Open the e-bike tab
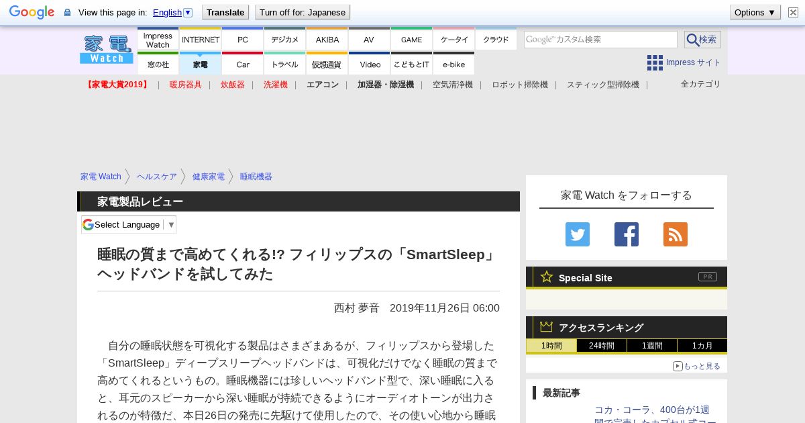The image size is (805, 423). (453, 64)
